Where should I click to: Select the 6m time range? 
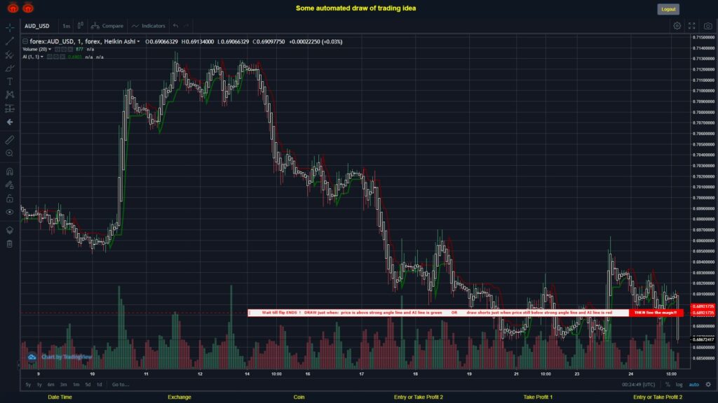click(50, 385)
